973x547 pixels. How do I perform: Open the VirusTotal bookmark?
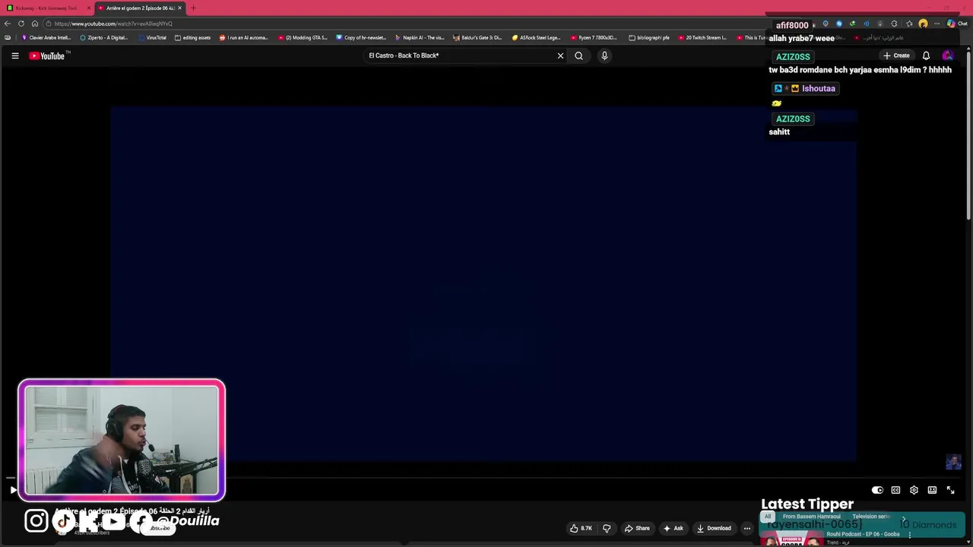152,37
